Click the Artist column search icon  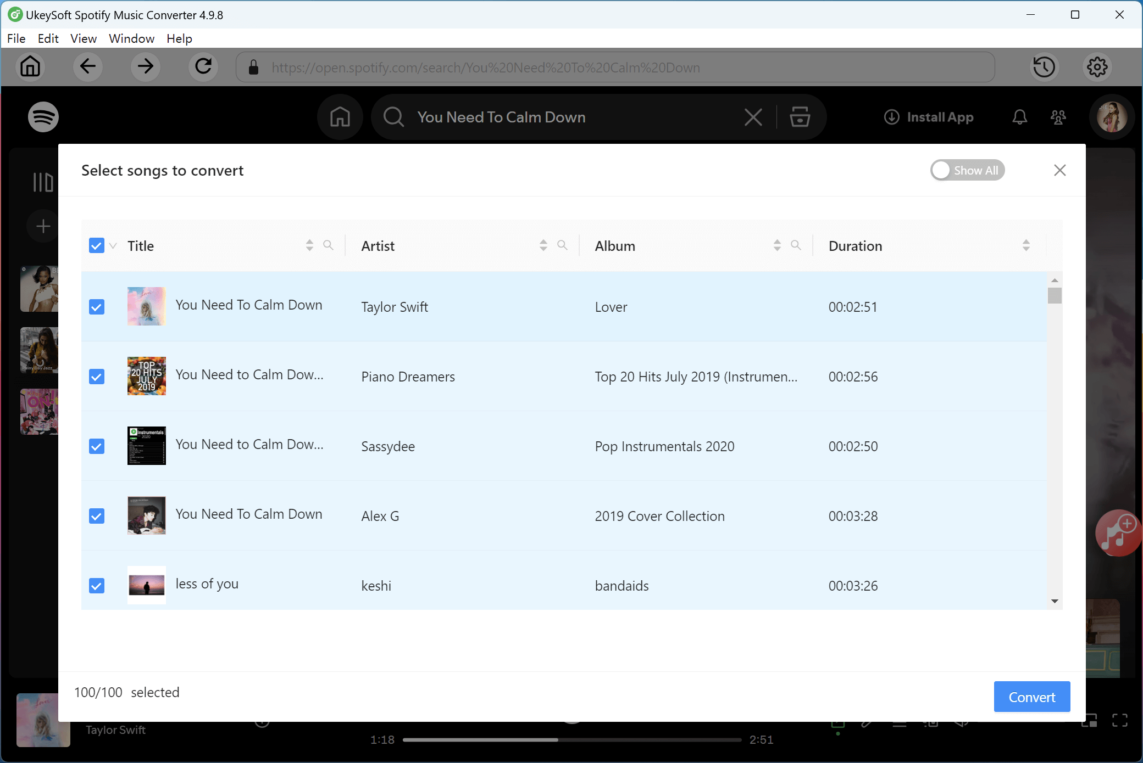coord(562,245)
